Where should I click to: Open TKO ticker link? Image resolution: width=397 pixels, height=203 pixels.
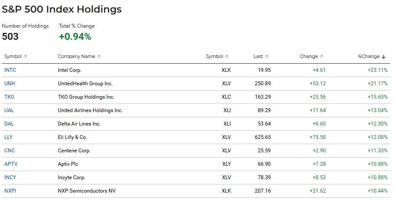9,97
